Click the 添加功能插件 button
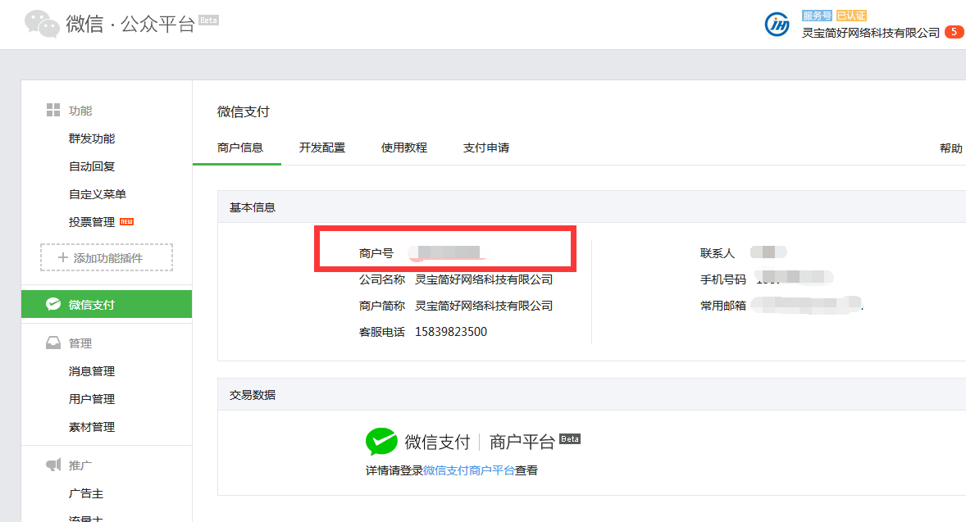Viewport: 966px width, 522px height. pyautogui.click(x=107, y=257)
